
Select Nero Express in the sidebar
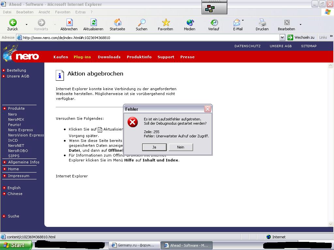coord(21,130)
